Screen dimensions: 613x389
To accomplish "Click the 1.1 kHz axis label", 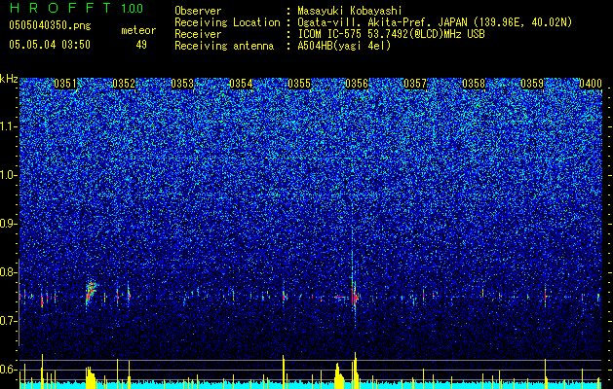I will (9, 126).
